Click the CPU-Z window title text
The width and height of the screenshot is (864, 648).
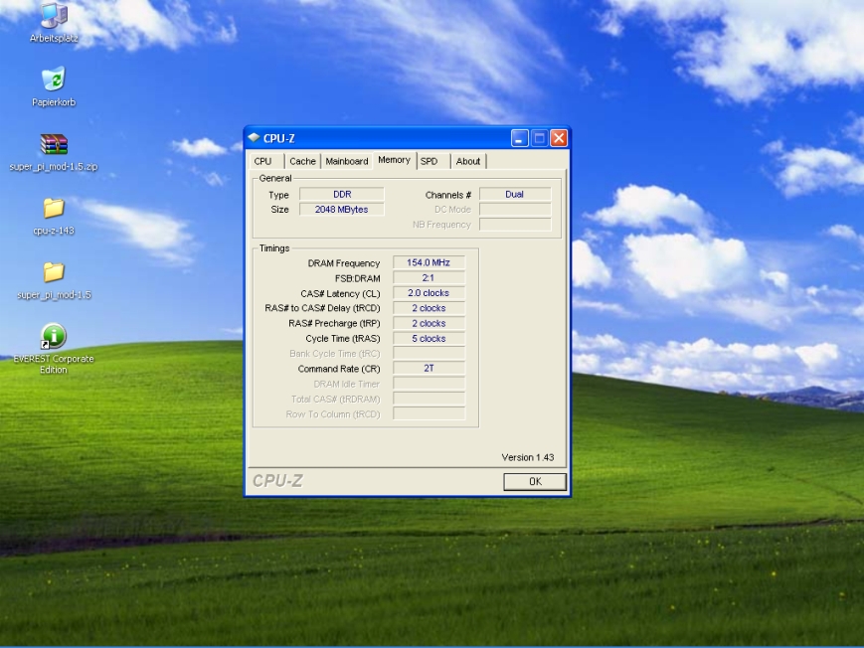[x=278, y=138]
